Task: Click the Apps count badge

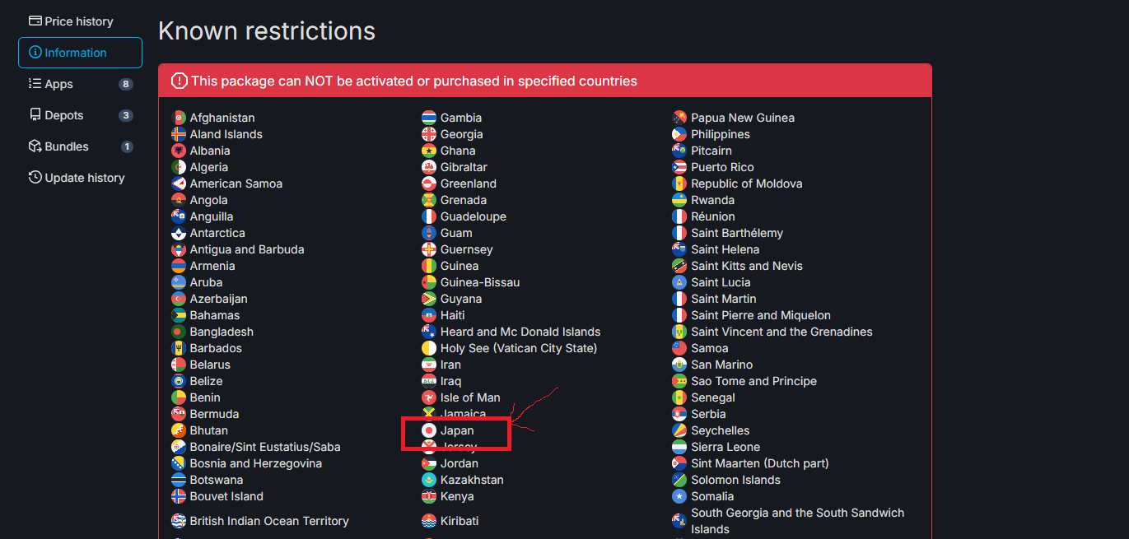Action: pyautogui.click(x=125, y=84)
